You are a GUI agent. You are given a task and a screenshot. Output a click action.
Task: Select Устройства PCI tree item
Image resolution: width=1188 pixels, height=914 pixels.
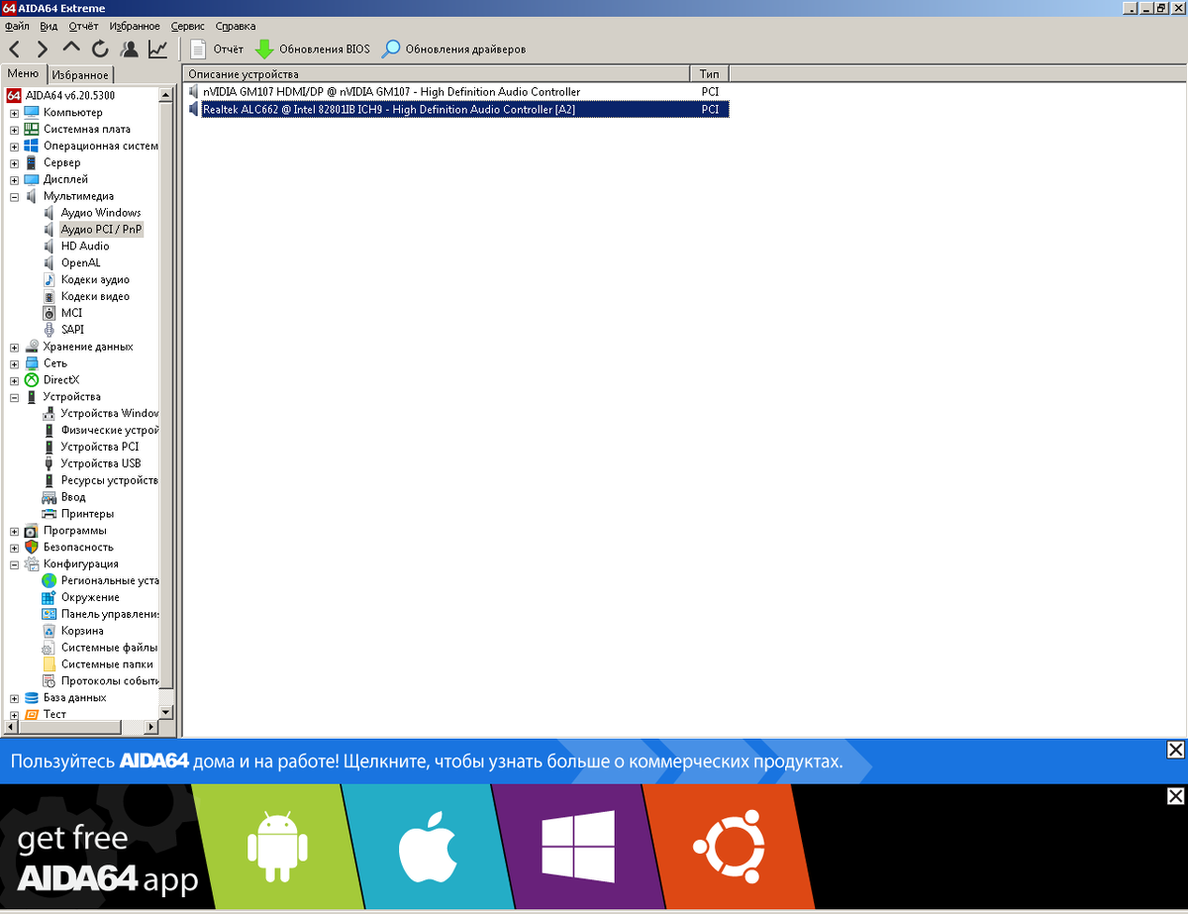(100, 448)
